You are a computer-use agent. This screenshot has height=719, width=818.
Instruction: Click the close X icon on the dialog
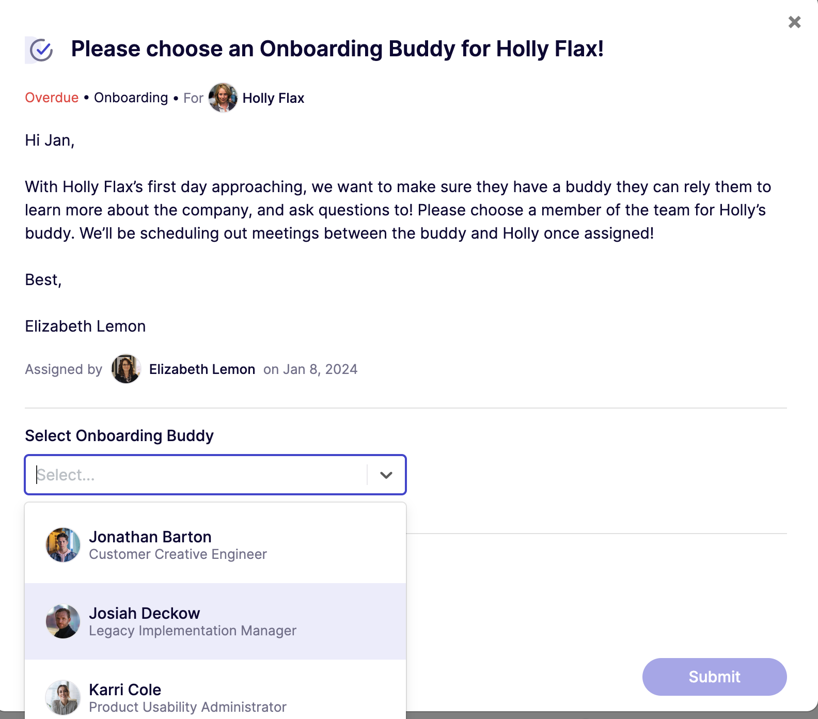coord(793,22)
